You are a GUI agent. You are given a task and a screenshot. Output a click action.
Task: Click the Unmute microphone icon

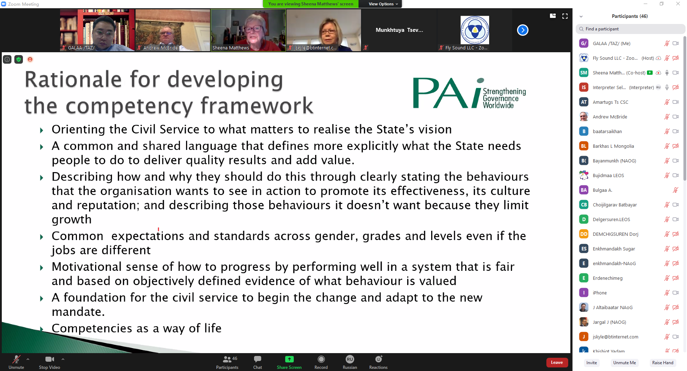point(16,359)
